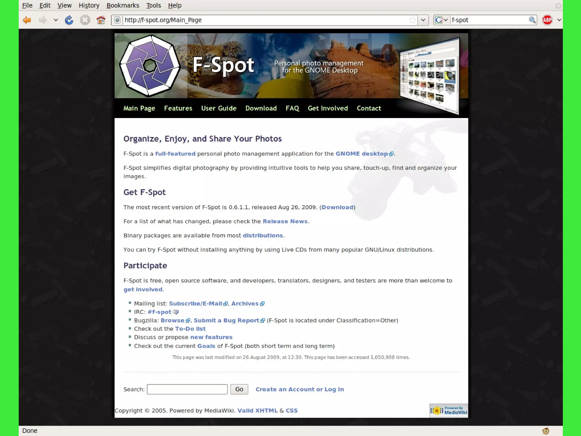
Task: Open the Tools menu
Action: [x=153, y=5]
